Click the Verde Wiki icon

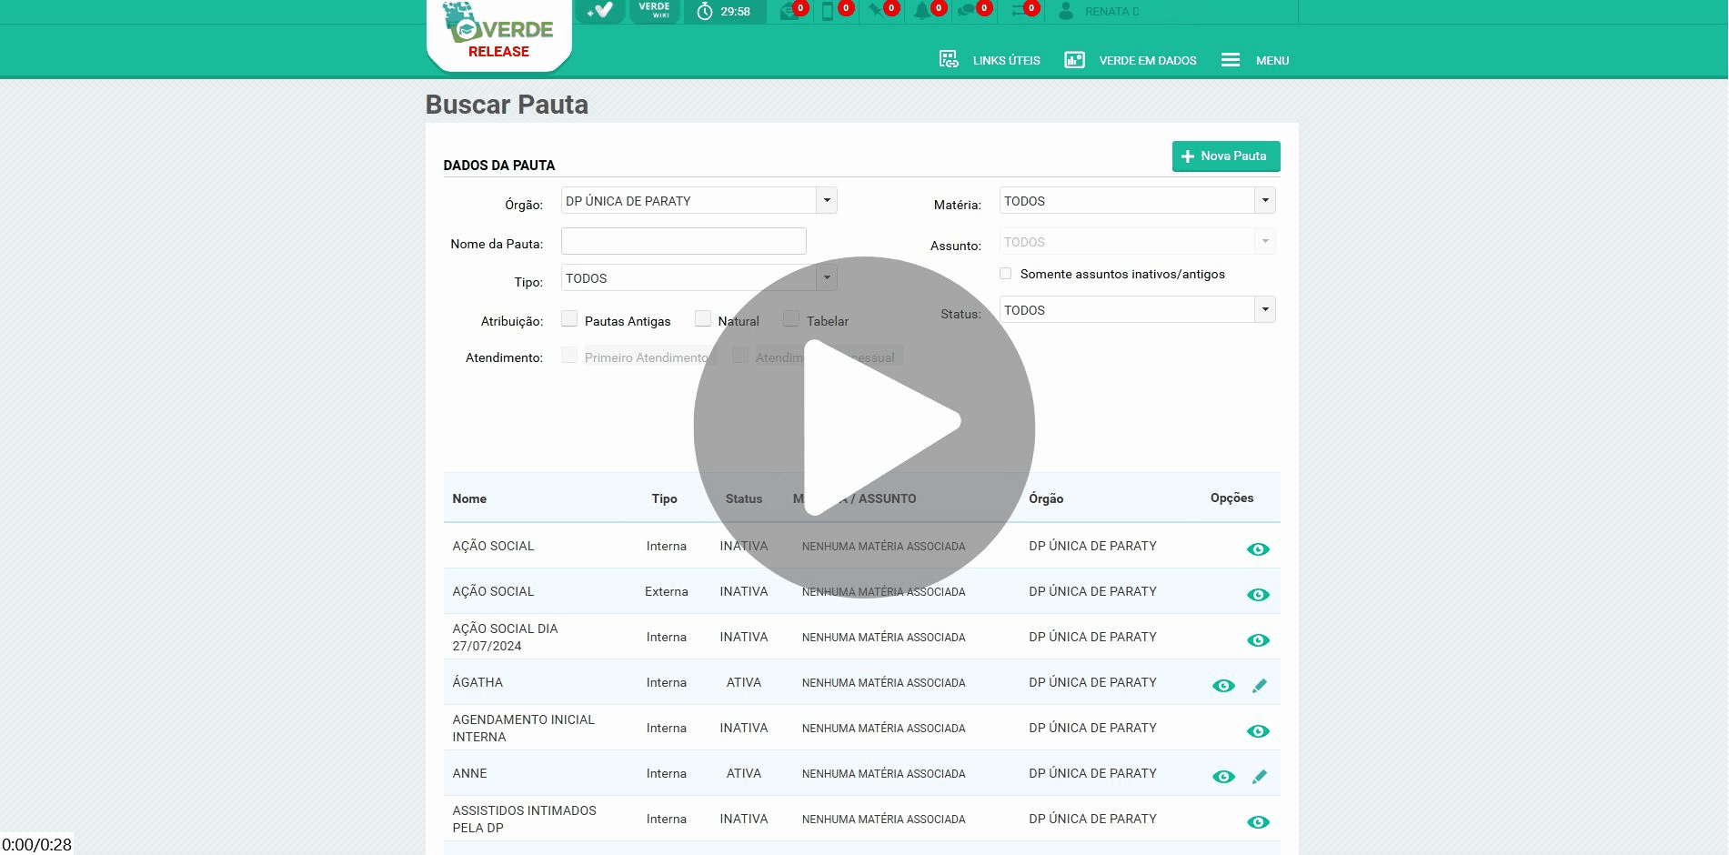(654, 11)
